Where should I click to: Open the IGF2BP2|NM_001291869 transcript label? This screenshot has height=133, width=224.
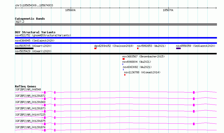coord(30,102)
